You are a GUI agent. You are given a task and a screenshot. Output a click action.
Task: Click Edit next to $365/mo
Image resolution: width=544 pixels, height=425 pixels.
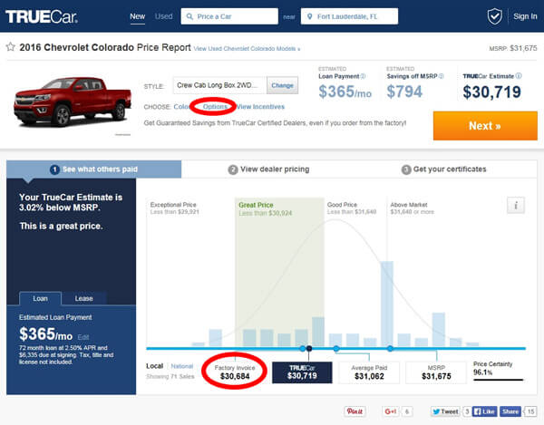[x=83, y=337]
